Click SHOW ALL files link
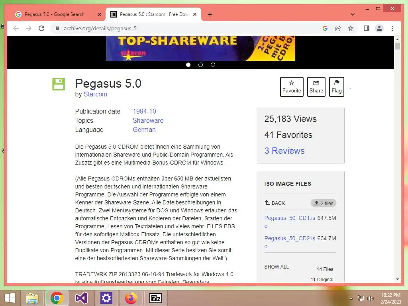Image resolution: width=408 pixels, height=306 pixels. [x=277, y=267]
